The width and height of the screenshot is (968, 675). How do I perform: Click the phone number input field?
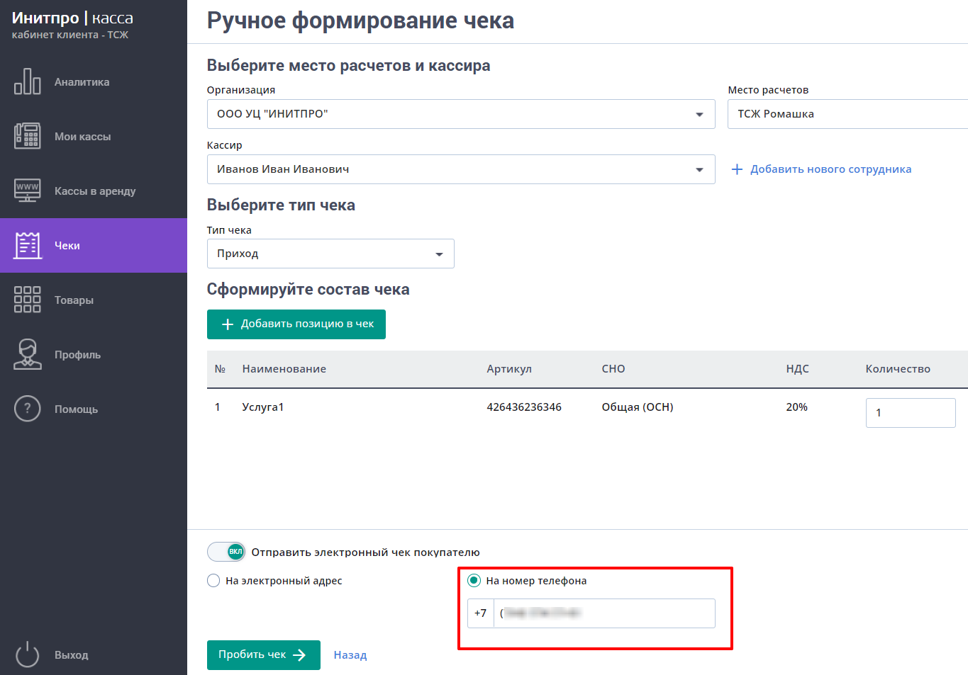604,613
